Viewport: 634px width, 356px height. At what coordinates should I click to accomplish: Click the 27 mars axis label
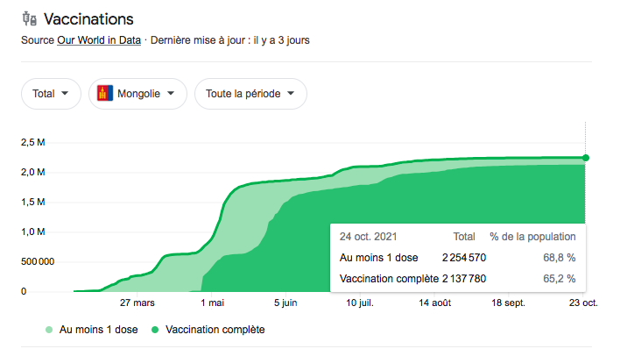coord(137,303)
